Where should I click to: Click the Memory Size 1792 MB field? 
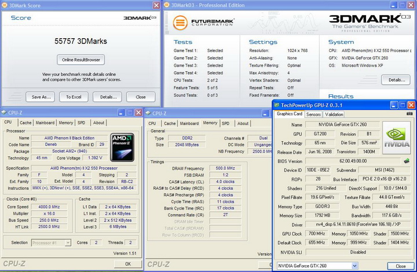click(323, 215)
